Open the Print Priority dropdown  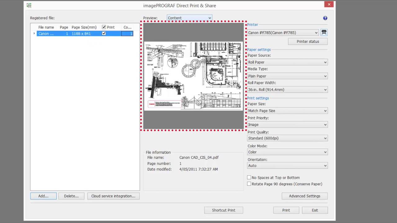(287, 125)
